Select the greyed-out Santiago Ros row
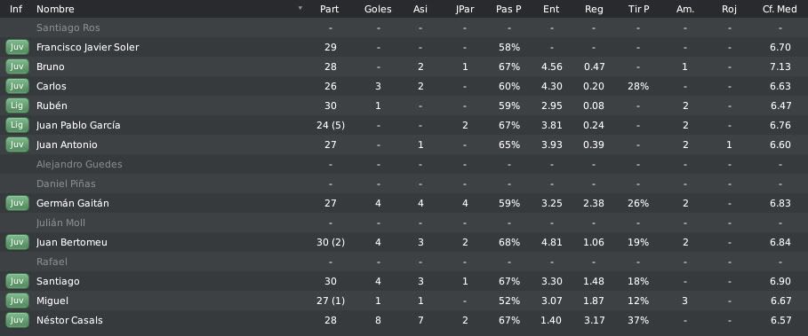 click(404, 27)
